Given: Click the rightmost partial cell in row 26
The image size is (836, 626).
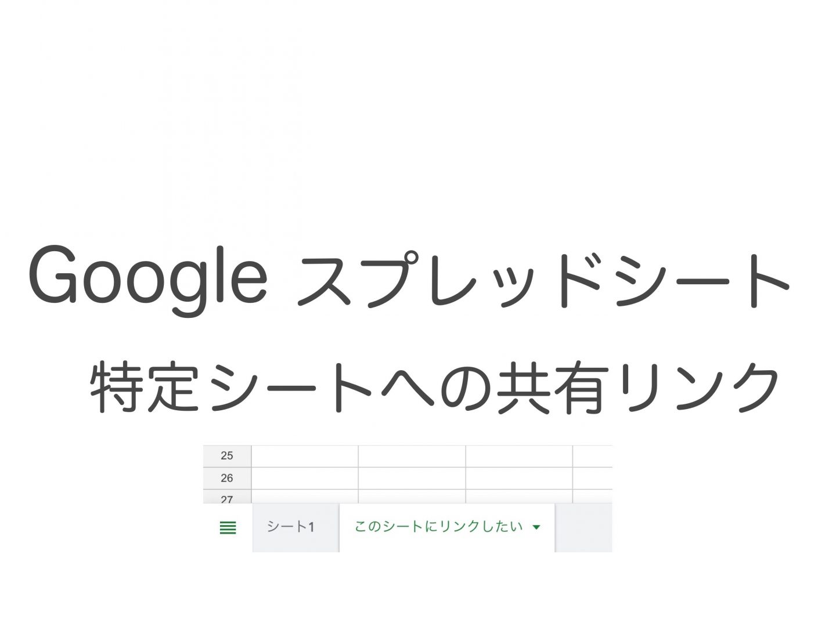Looking at the screenshot, I should [592, 477].
